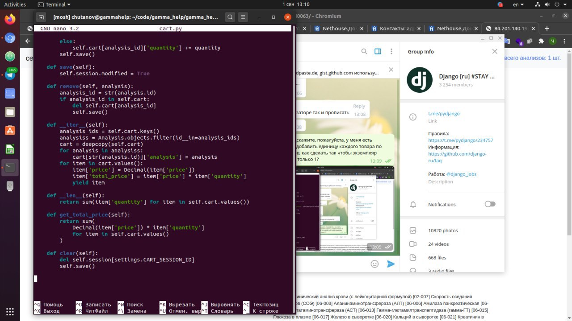The image size is (572, 321).
Task: Close the Group Info panel
Action: click(x=495, y=51)
